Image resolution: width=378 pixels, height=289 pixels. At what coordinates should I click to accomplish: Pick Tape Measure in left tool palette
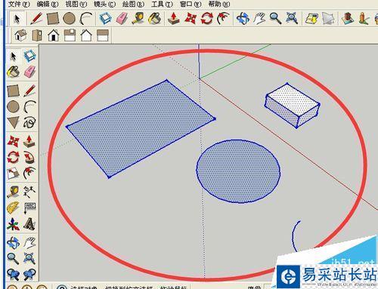[x=13, y=192]
